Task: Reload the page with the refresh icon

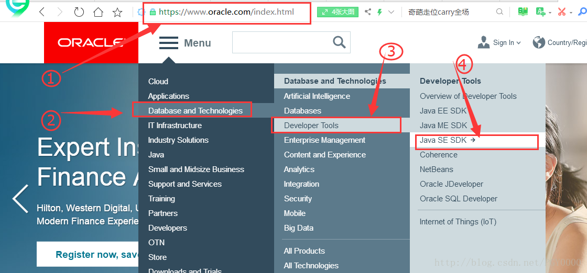Action: (x=79, y=12)
